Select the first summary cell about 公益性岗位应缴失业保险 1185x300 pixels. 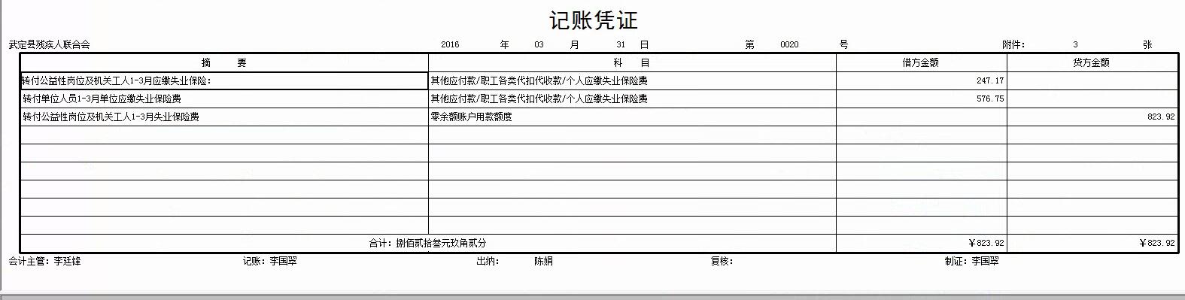click(x=224, y=80)
